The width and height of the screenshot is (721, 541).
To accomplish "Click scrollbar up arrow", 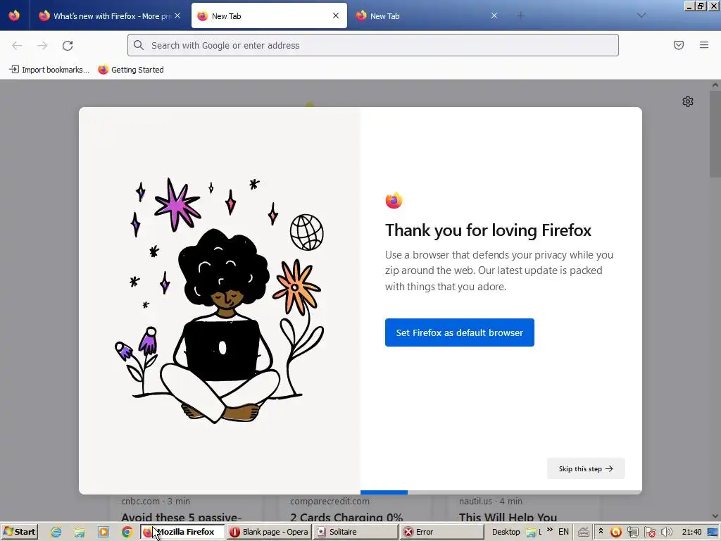I will 715,85.
